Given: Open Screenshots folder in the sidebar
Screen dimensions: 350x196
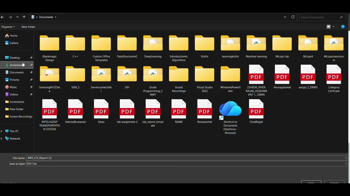Looking at the screenshot, I should [x=17, y=102].
